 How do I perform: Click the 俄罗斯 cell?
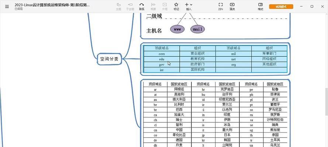click(x=275, y=115)
